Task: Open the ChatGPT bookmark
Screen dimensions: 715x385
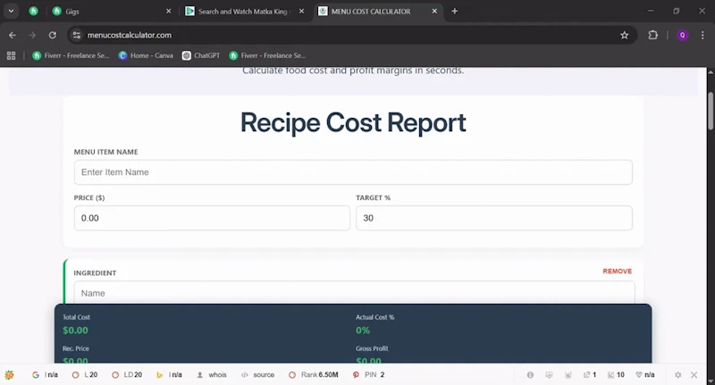Action: (201, 55)
